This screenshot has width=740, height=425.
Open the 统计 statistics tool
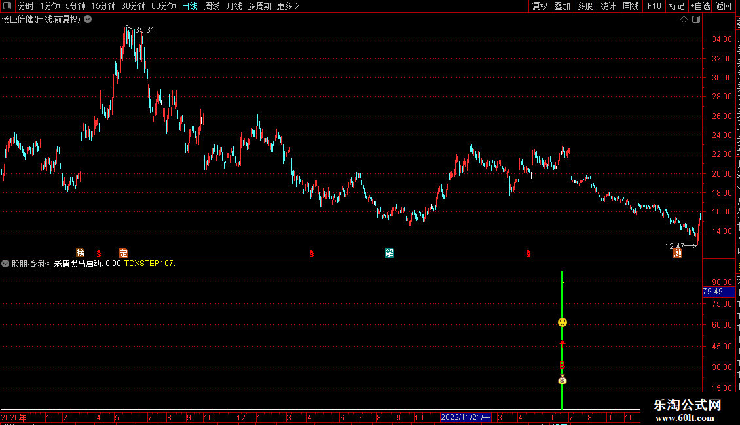tap(607, 6)
